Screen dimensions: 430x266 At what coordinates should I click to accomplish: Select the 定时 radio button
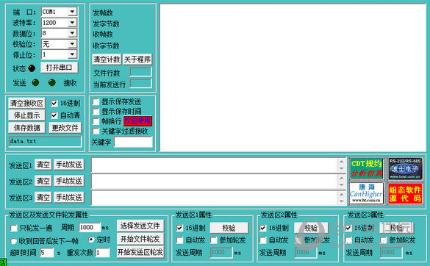[x=91, y=240]
